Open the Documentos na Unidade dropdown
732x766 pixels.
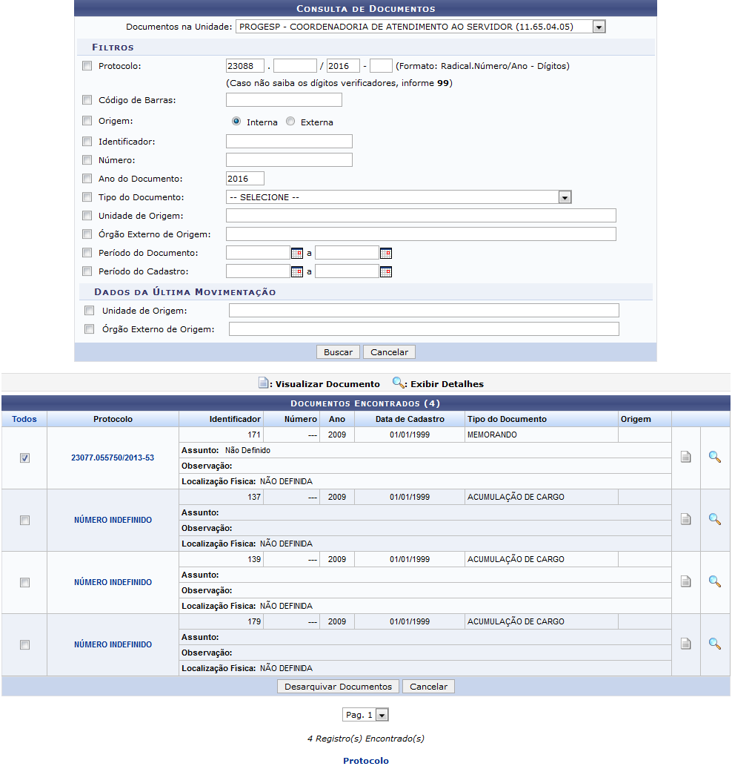[420, 27]
